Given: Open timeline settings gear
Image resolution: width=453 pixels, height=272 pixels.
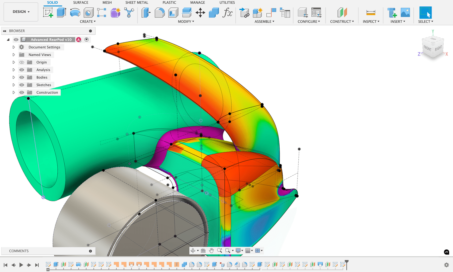Looking at the screenshot, I should click(x=446, y=265).
